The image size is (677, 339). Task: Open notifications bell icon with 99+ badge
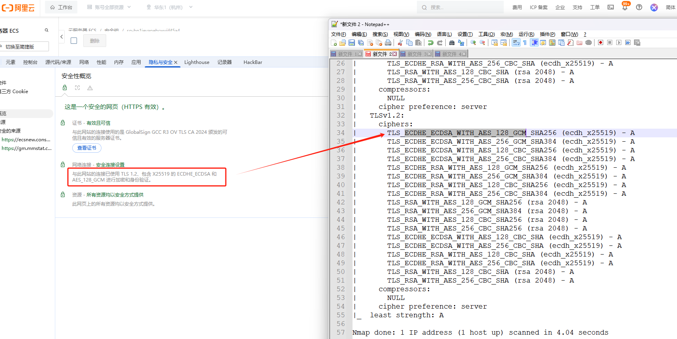click(x=625, y=7)
